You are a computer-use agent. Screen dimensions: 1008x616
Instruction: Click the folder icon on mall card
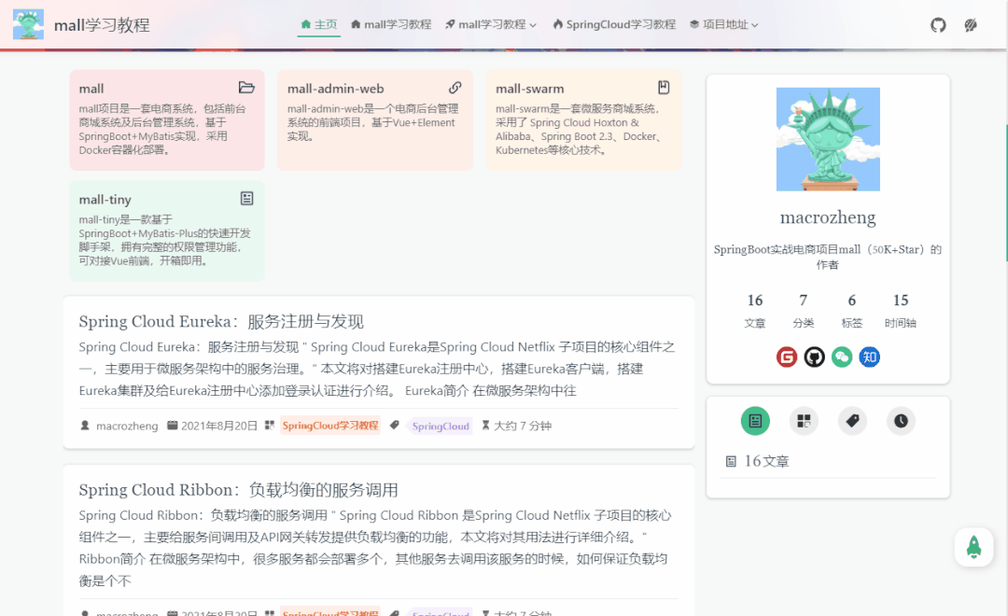[x=246, y=88]
